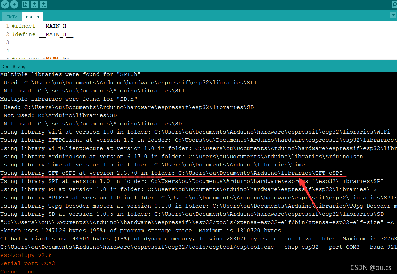This screenshot has width=397, height=274.
Task: Click the "Using library TJpg_Decoder-master" line
Action: coord(198,206)
